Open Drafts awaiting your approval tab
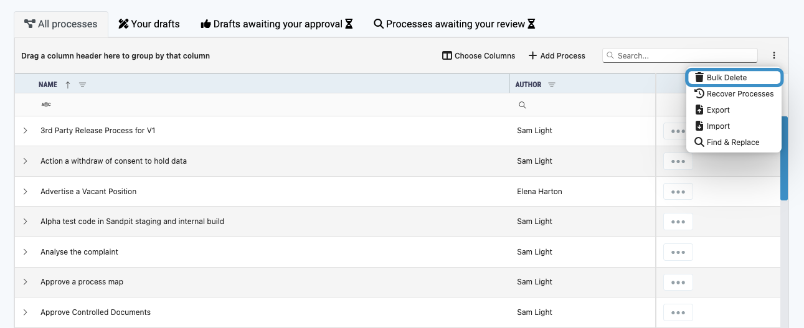 [277, 24]
